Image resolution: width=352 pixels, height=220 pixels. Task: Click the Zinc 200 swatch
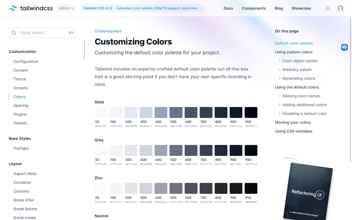point(131,188)
